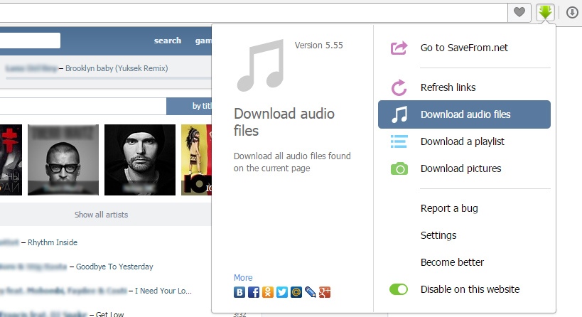Click Report a bug menu item
The width and height of the screenshot is (582, 317).
[449, 208]
